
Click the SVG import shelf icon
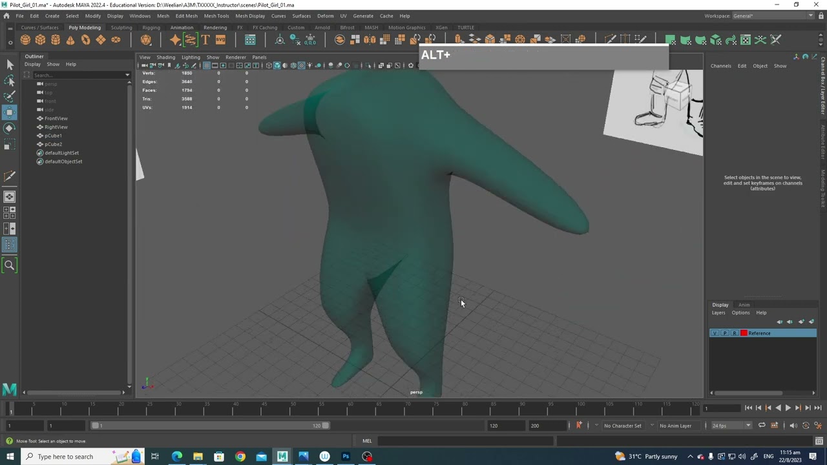click(x=220, y=40)
